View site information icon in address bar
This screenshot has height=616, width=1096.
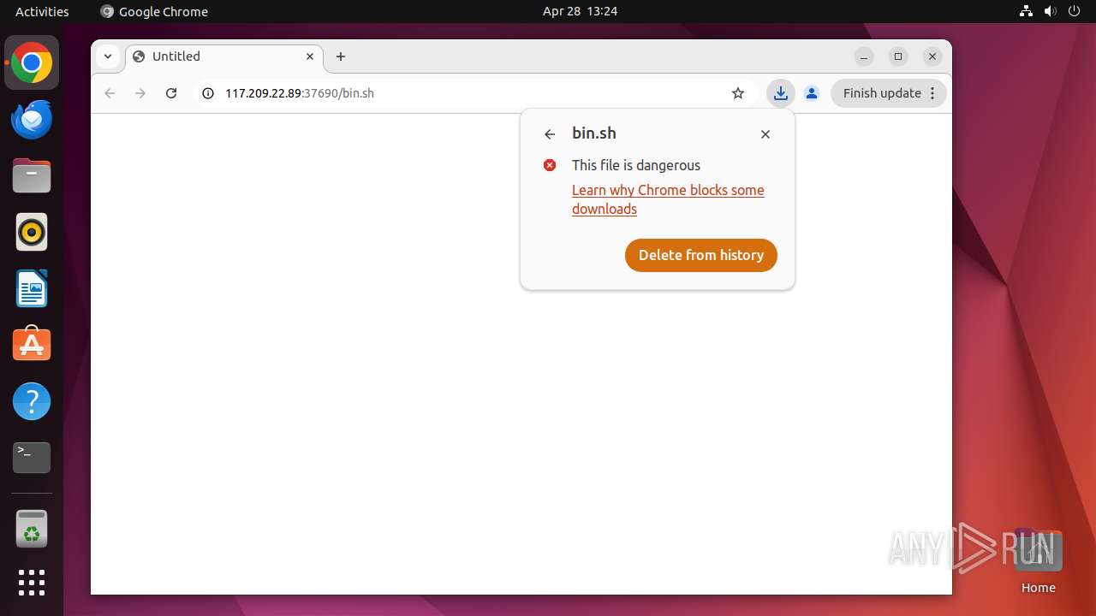coord(207,93)
